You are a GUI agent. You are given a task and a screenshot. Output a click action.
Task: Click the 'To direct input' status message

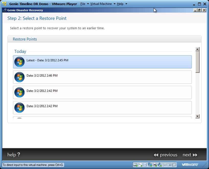click(33, 165)
